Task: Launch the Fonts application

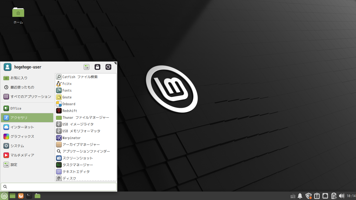Action: coord(86,90)
